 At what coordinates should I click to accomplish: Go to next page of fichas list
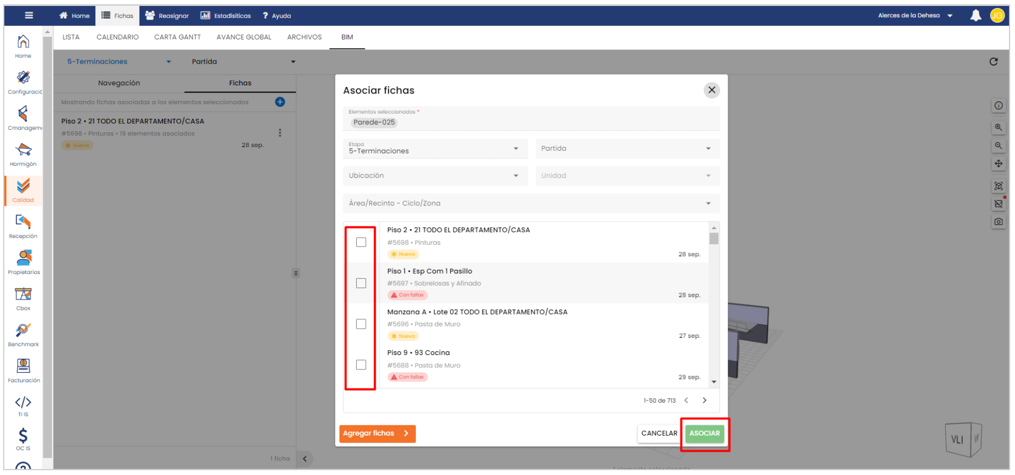(704, 400)
